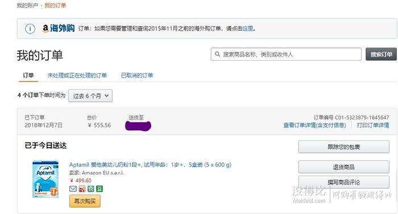Switch to 已取消的订单 tab

(x=137, y=75)
